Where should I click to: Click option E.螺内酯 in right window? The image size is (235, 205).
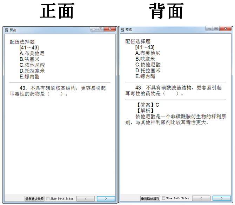[x=145, y=77]
